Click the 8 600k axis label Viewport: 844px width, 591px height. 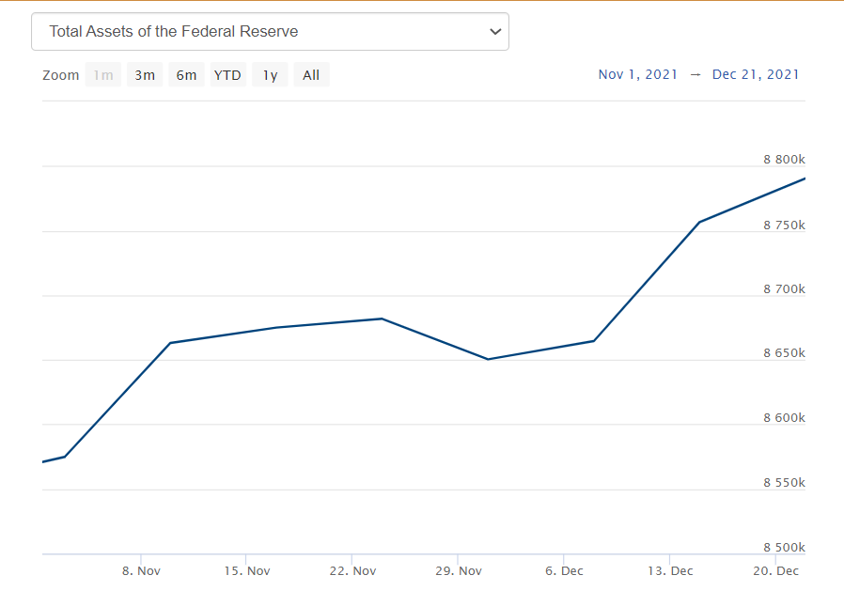coord(784,418)
